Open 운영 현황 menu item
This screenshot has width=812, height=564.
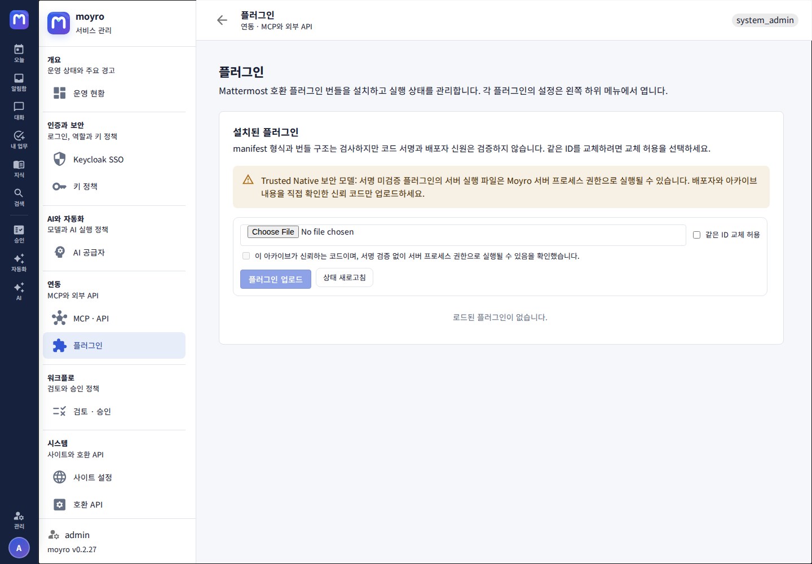pos(114,93)
